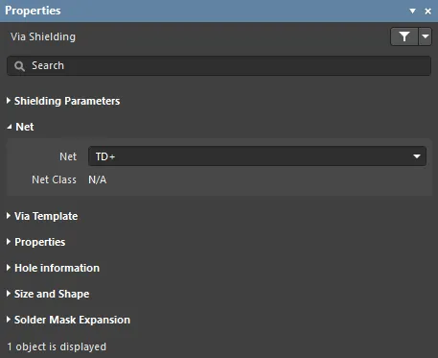438x358 pixels.
Task: Click the Via Shielding object label
Action: pyautogui.click(x=43, y=36)
